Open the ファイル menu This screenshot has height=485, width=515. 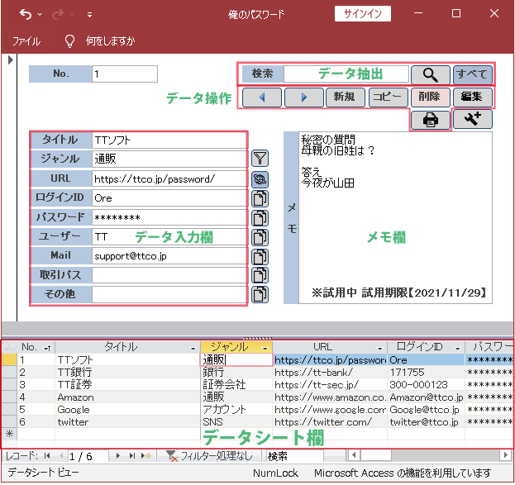coord(26,40)
